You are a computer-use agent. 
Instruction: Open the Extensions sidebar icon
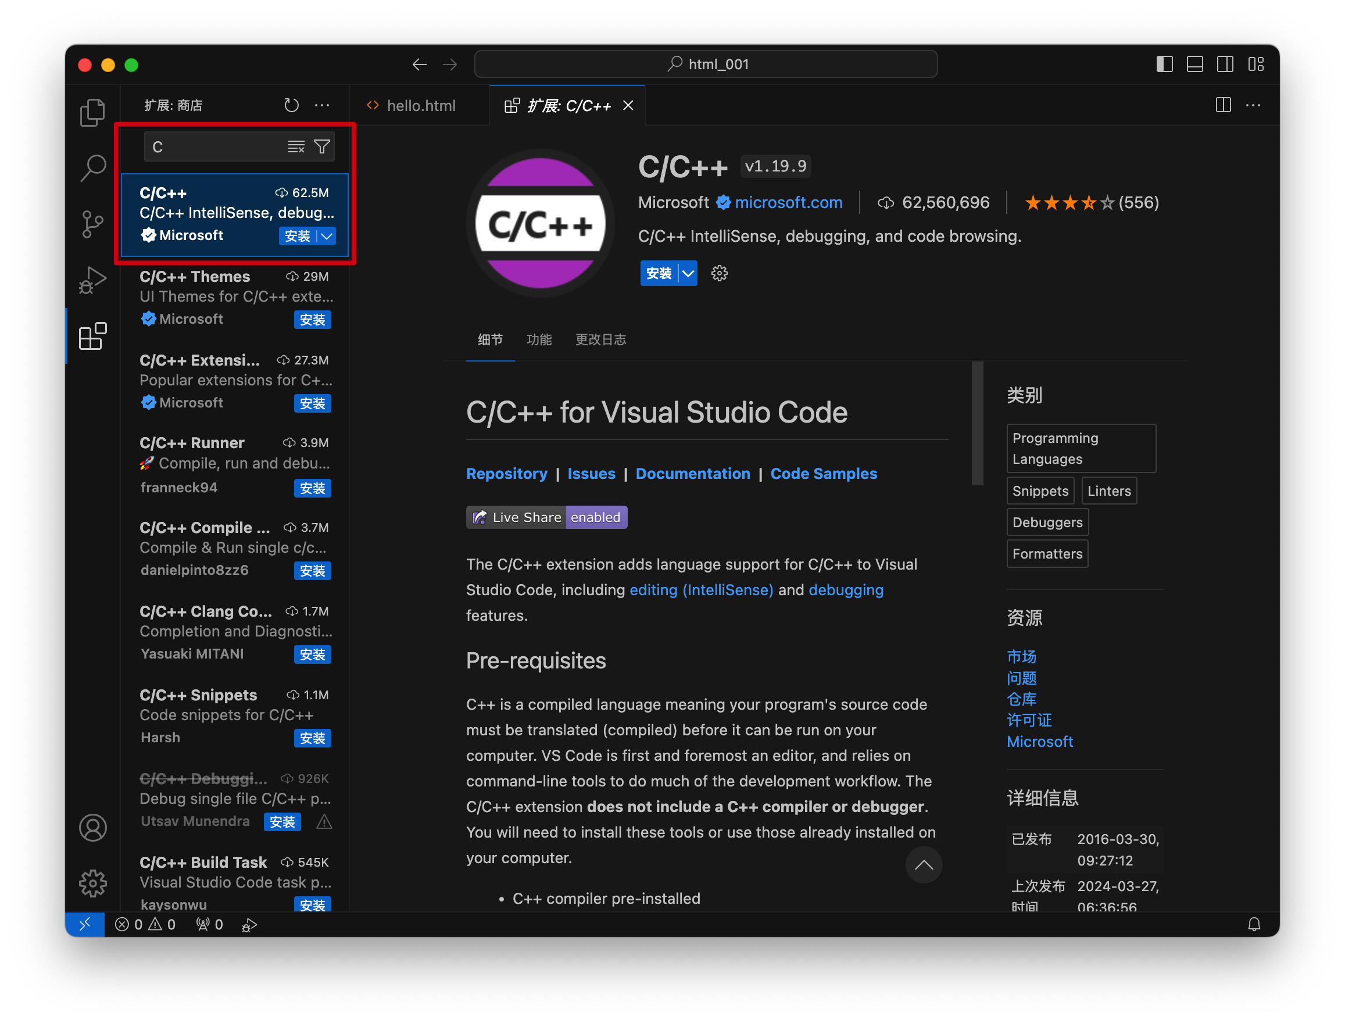[92, 335]
